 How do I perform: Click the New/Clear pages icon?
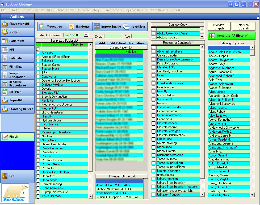click(x=126, y=27)
